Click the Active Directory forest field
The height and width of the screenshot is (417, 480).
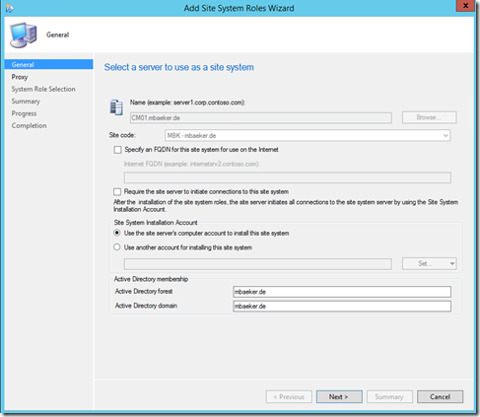[x=342, y=292]
